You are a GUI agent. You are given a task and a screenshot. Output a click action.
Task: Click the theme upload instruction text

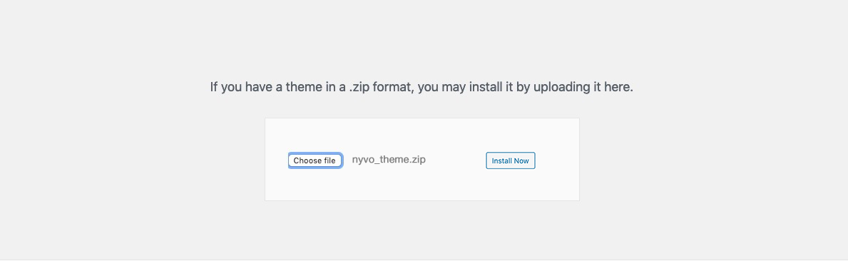tap(422, 86)
